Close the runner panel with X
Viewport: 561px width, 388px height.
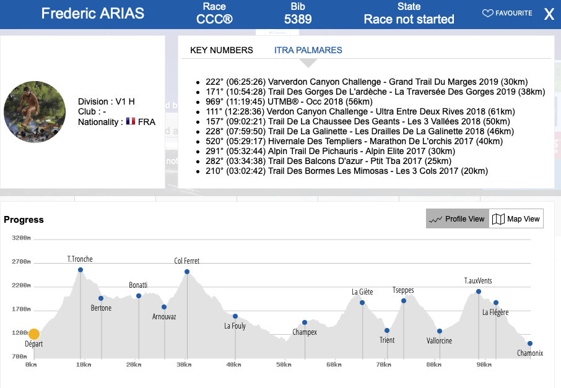(x=549, y=15)
